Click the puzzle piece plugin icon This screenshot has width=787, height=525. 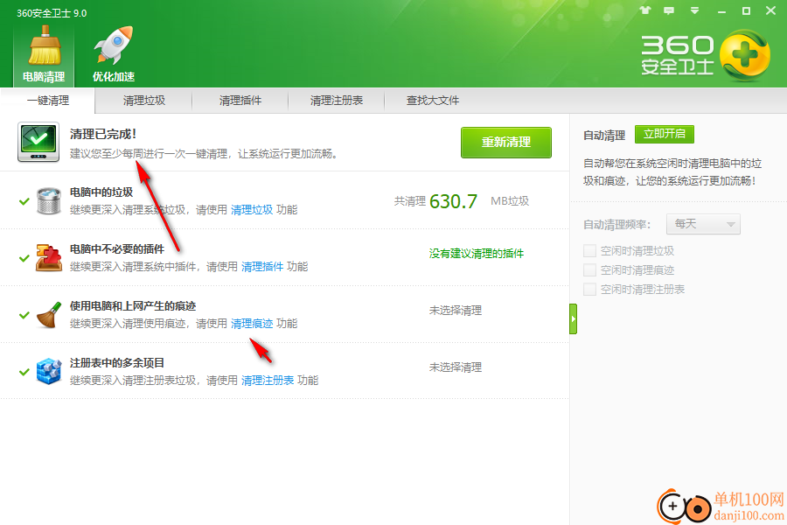(49, 258)
